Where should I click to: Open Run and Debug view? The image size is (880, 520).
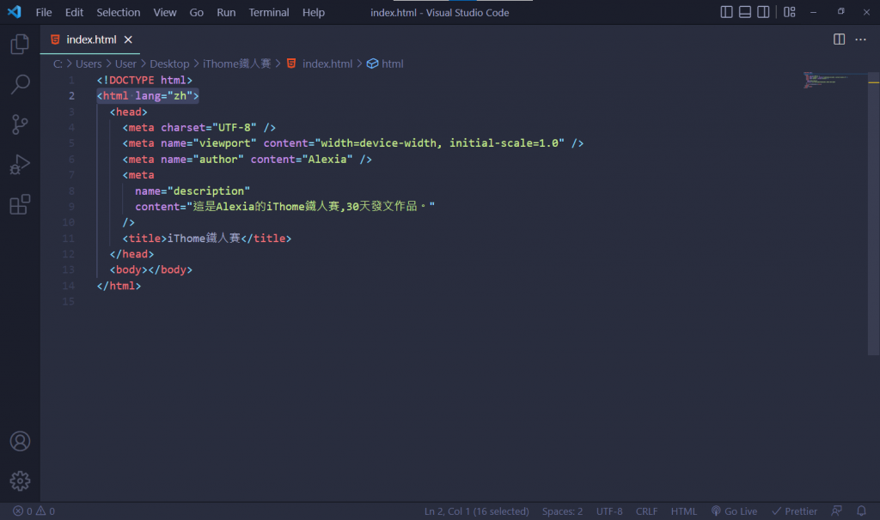point(20,165)
